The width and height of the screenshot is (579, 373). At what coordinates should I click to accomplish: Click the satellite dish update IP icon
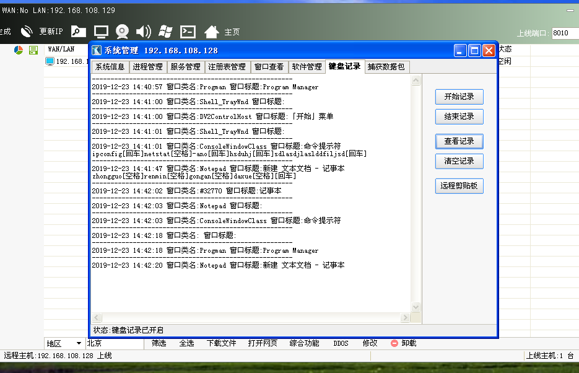coord(27,32)
